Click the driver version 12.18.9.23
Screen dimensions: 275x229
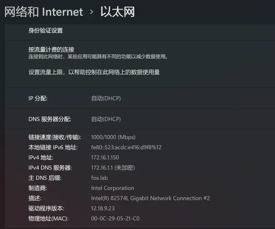[103, 208]
